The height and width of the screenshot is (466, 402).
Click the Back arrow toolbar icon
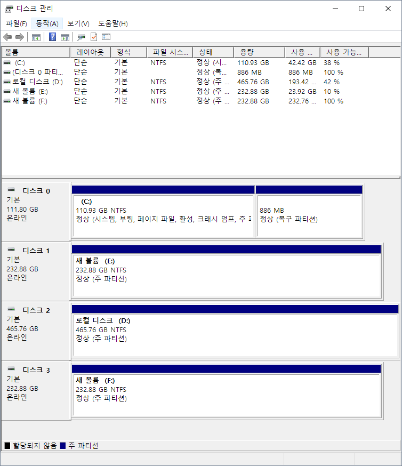[7, 37]
